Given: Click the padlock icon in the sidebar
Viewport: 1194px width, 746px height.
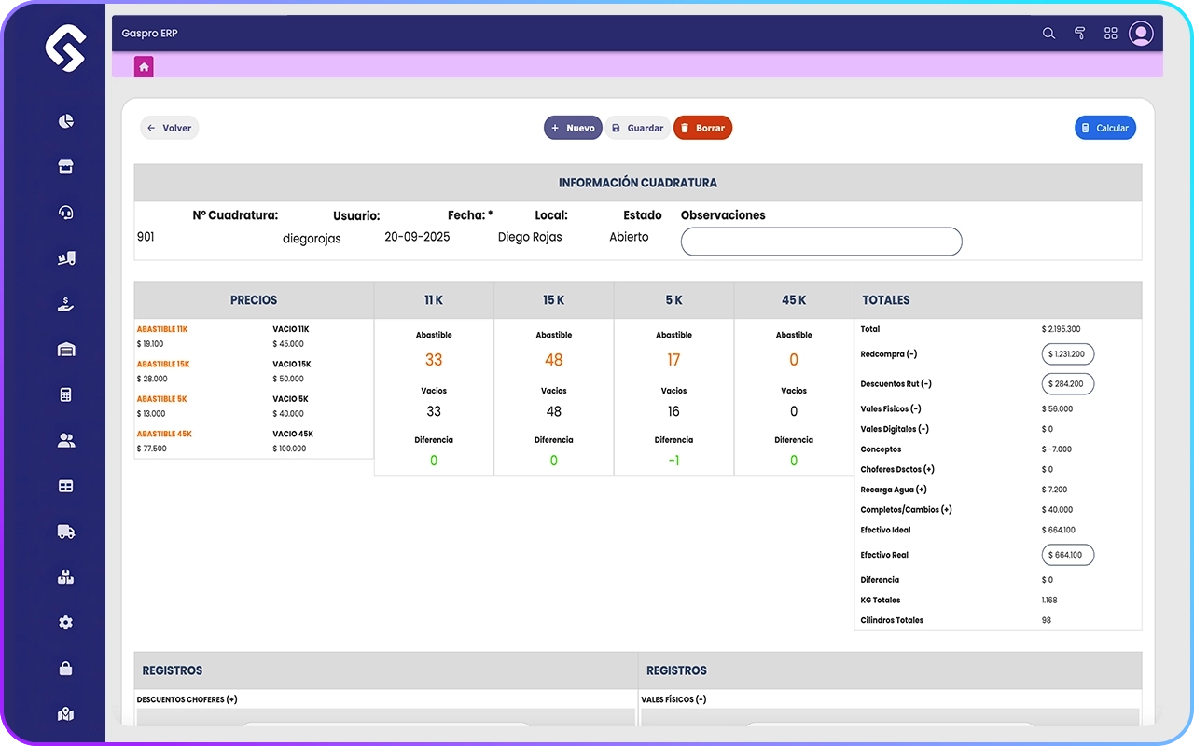Looking at the screenshot, I should (x=65, y=669).
